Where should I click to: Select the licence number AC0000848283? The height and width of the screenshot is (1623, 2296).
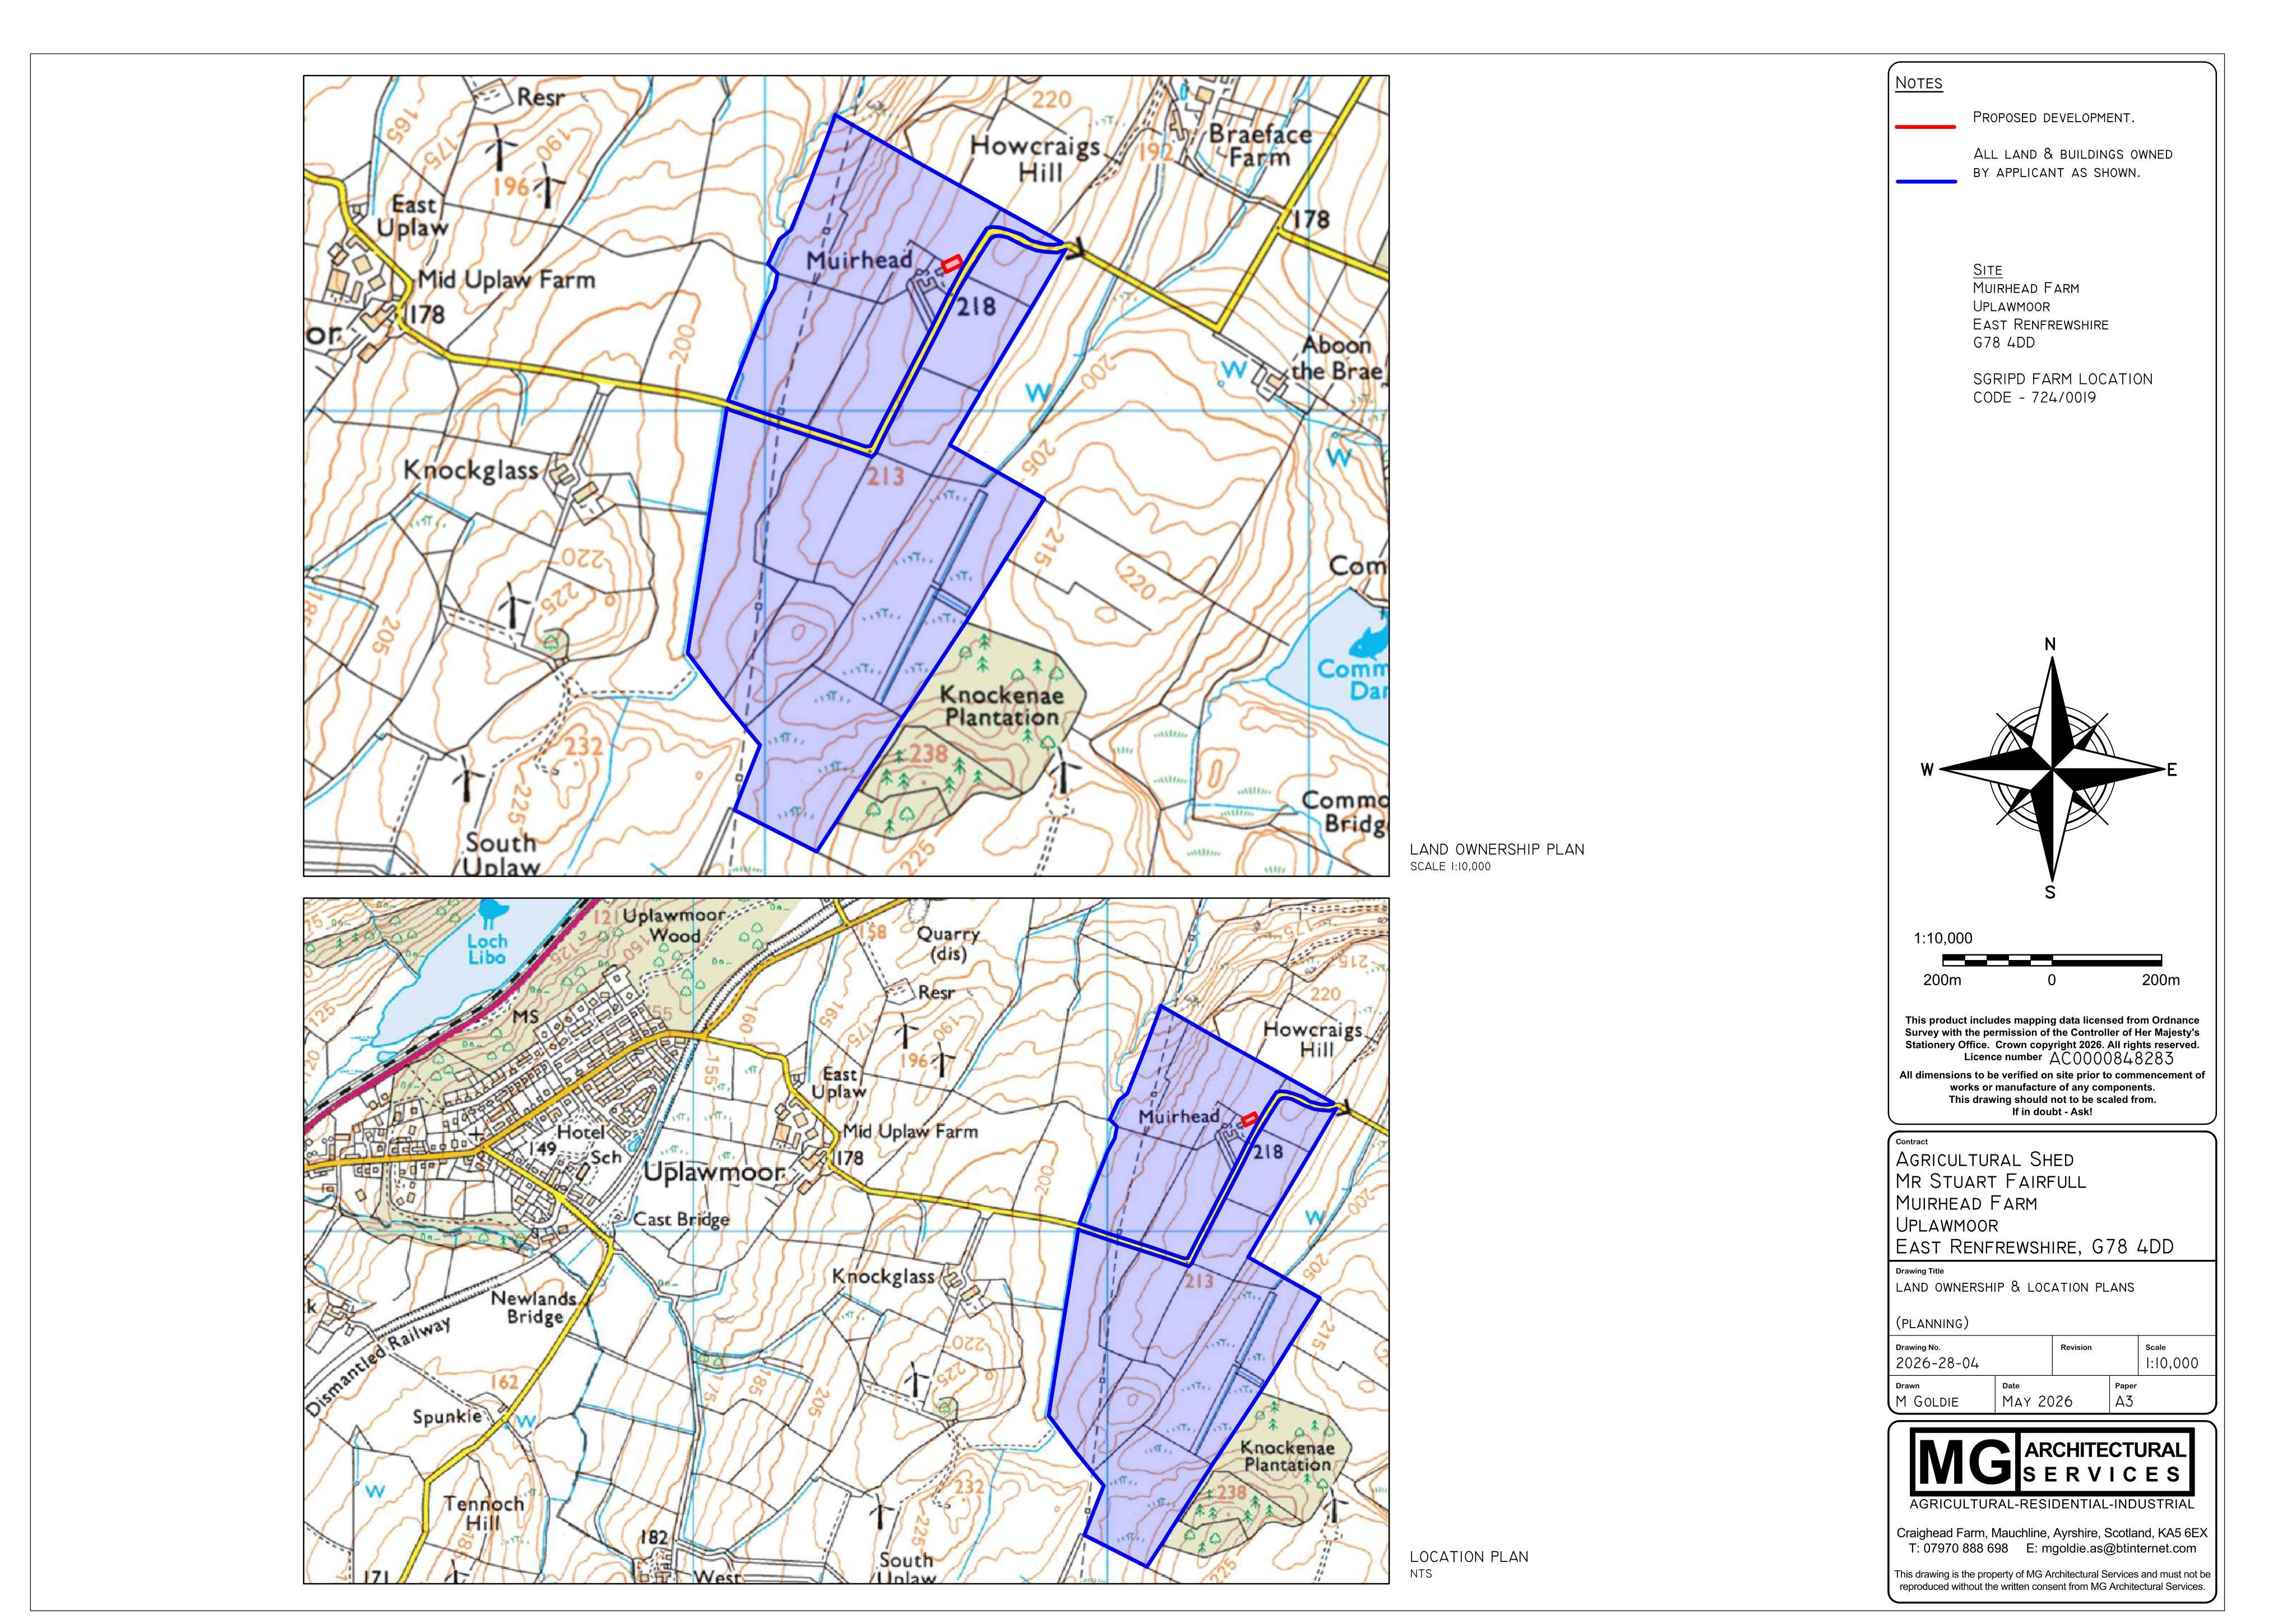[2111, 1058]
